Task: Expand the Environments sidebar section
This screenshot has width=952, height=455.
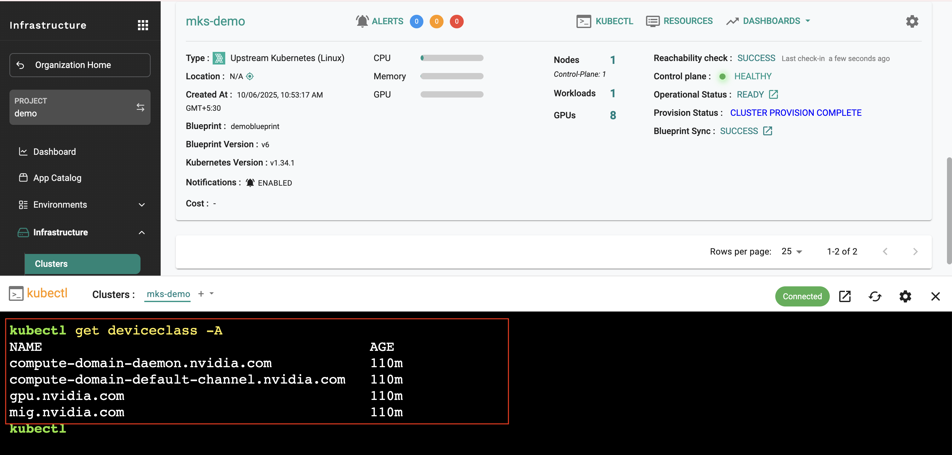Action: tap(141, 205)
